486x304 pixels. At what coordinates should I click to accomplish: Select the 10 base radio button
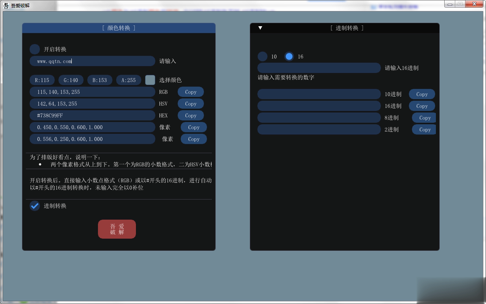[x=262, y=56]
